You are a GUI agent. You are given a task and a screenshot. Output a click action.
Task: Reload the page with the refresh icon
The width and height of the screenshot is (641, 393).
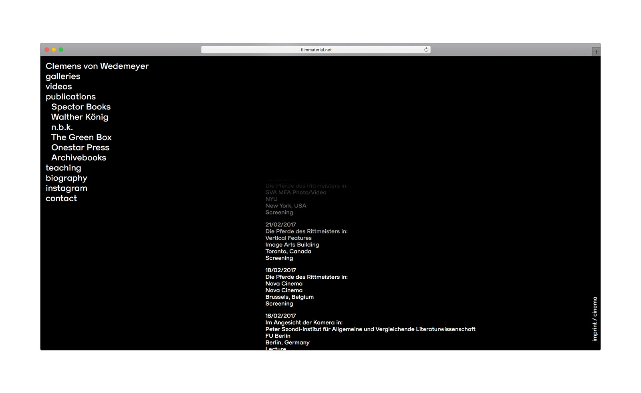(426, 50)
